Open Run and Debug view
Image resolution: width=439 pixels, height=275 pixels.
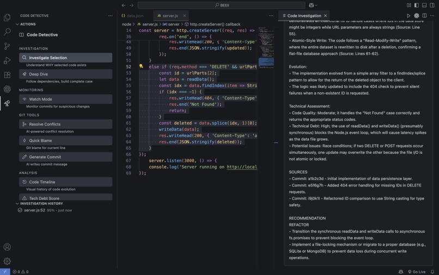pos(7,60)
